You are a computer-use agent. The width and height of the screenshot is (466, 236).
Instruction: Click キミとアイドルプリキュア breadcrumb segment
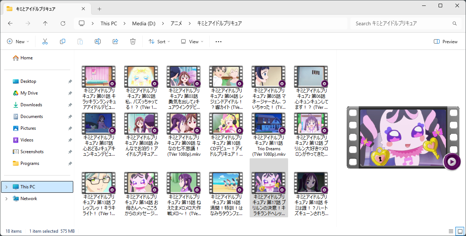219,23
